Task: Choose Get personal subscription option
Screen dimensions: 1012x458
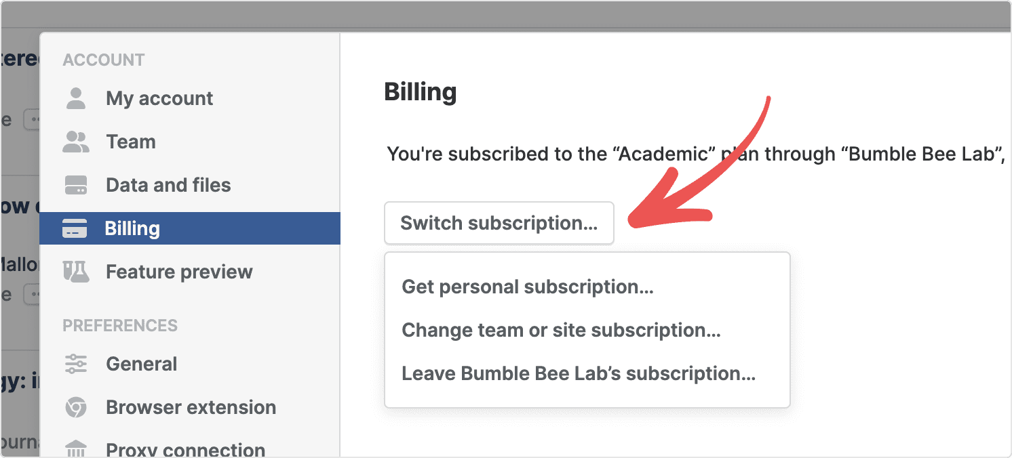Action: click(x=527, y=287)
